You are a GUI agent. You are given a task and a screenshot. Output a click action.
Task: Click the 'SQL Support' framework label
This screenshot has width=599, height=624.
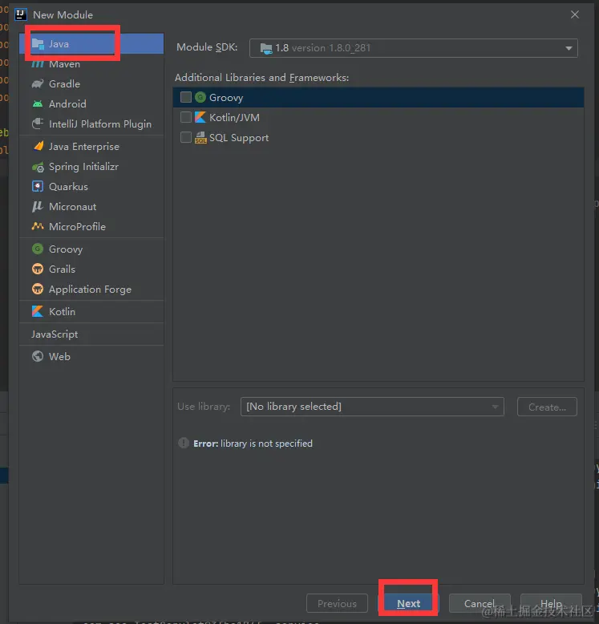[x=239, y=138]
